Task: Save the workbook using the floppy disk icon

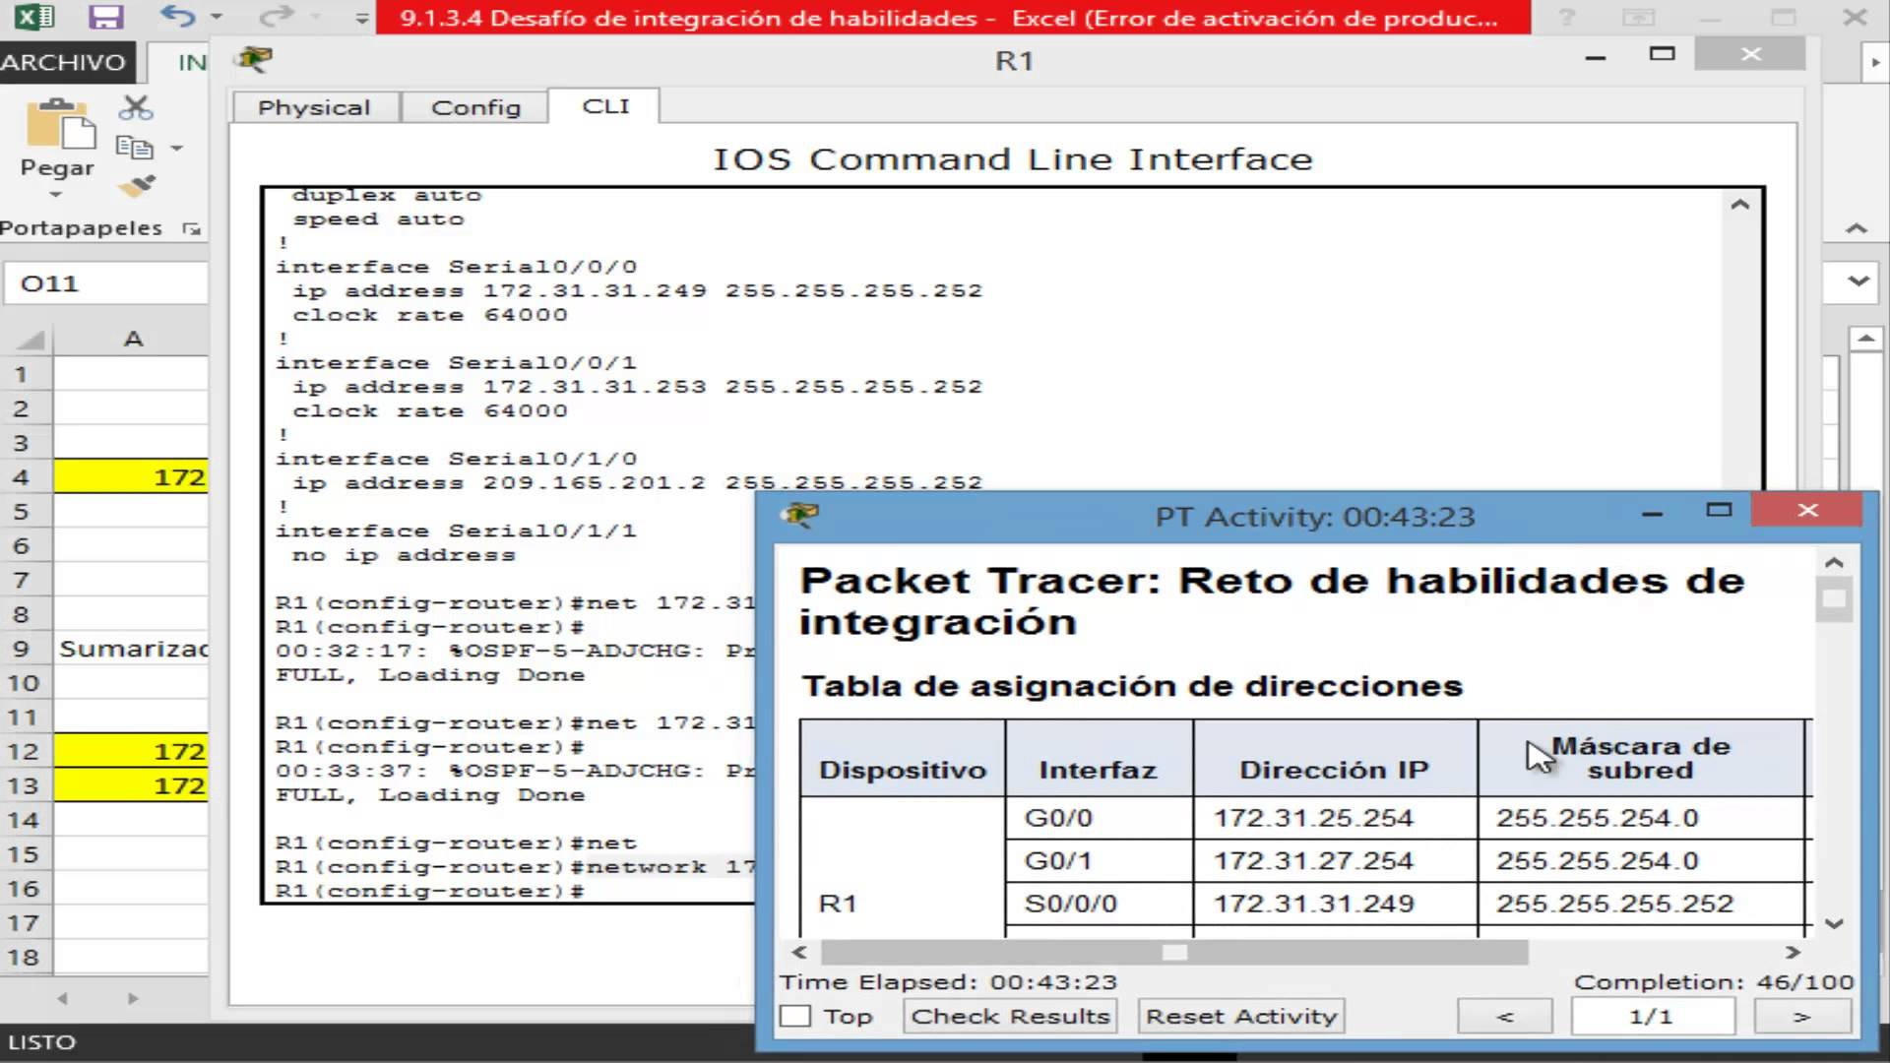Action: (x=105, y=17)
